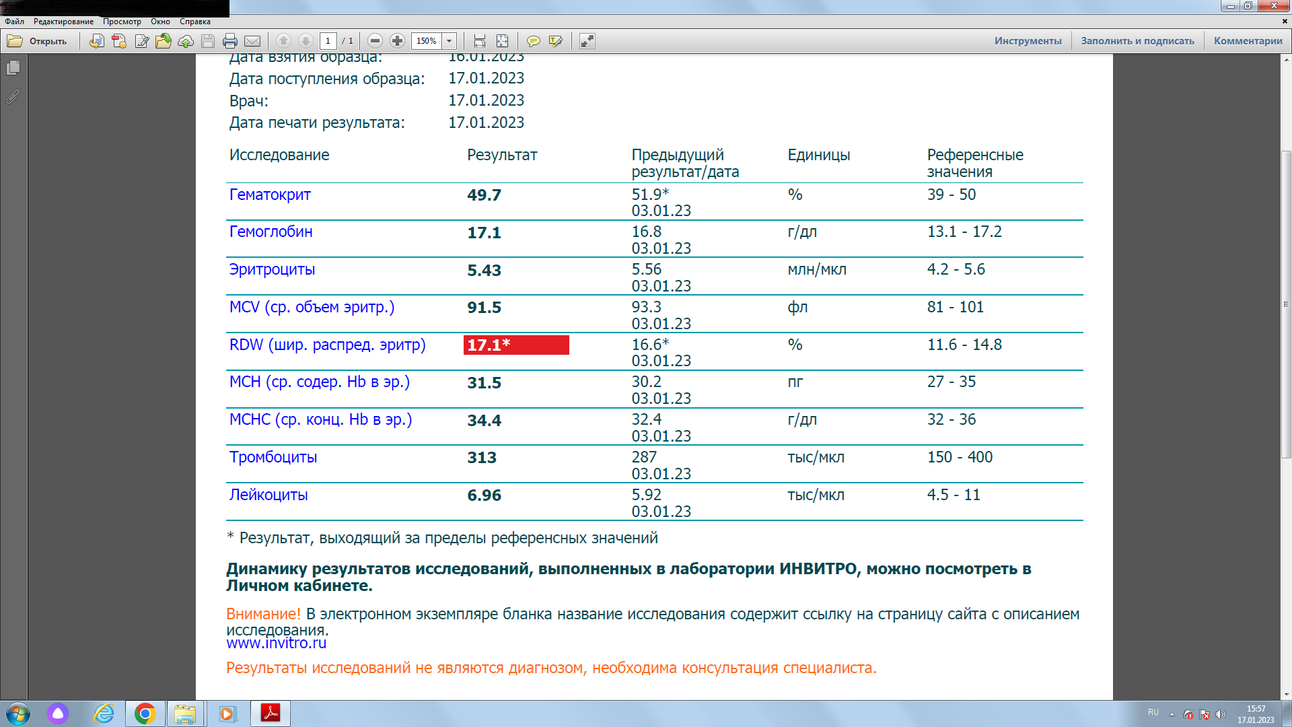The height and width of the screenshot is (727, 1292).
Task: Open the Справка menu
Action: point(195,22)
